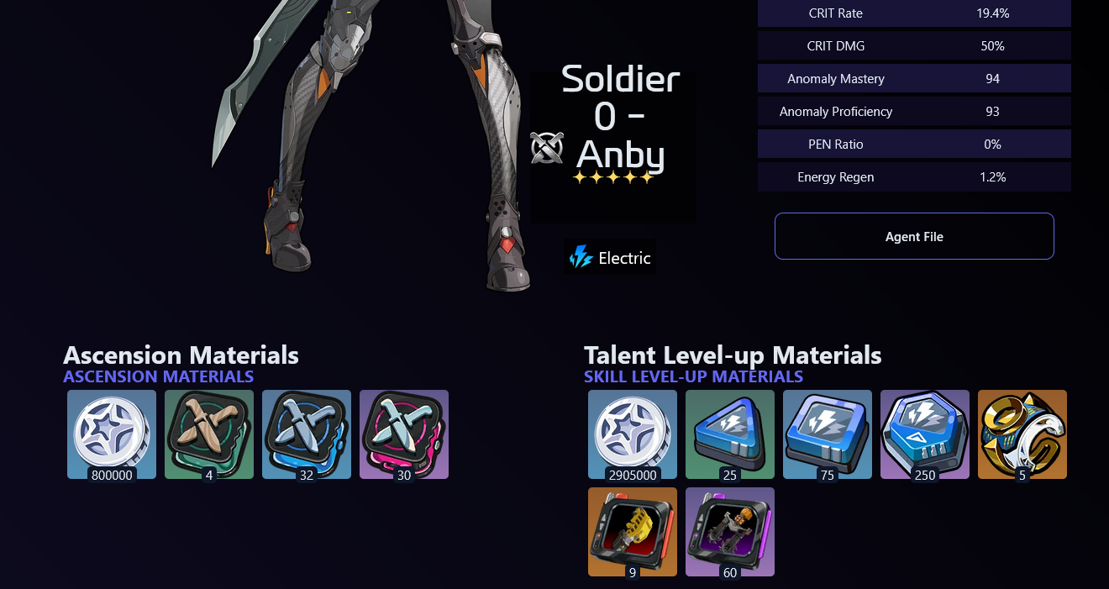This screenshot has height=589, width=1109.
Task: Click the Dennies coin icon showing 800000
Action: coord(112,434)
